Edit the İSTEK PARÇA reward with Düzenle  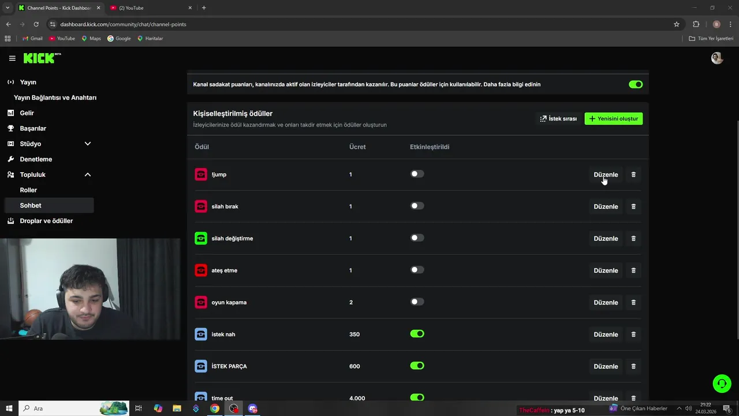(606, 366)
